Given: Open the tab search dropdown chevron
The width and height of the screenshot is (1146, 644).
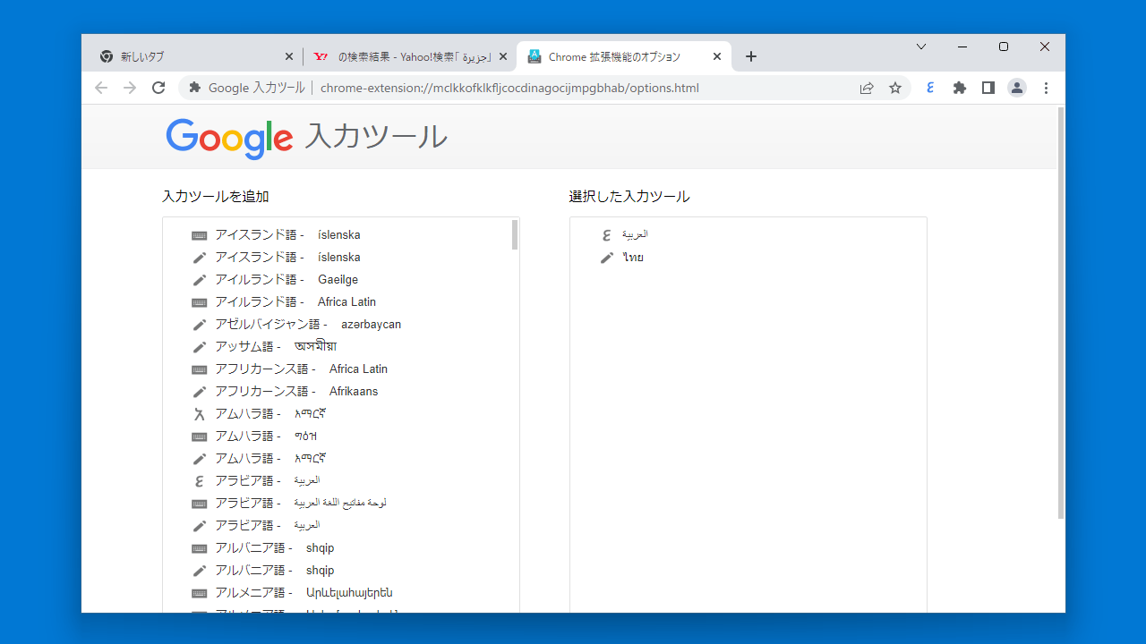Looking at the screenshot, I should (921, 47).
